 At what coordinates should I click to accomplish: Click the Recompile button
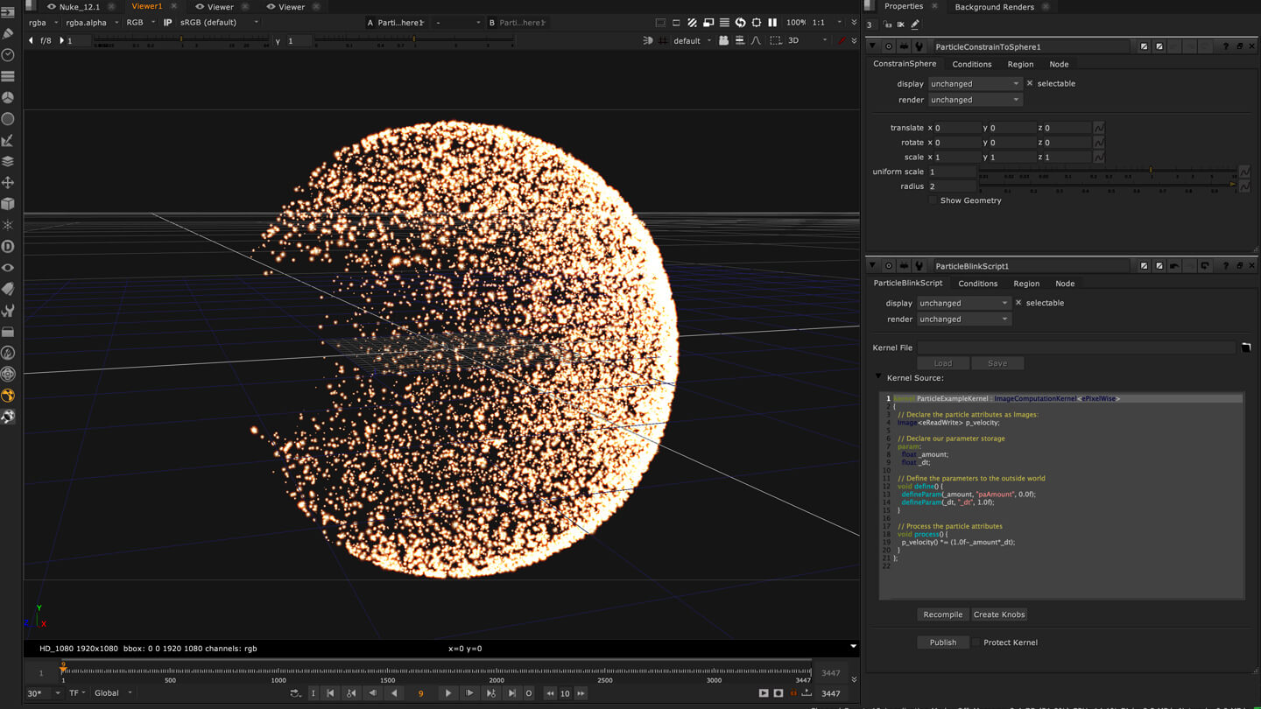coord(942,614)
